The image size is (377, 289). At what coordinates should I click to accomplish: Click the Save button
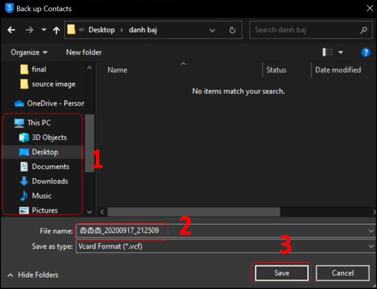click(x=281, y=273)
